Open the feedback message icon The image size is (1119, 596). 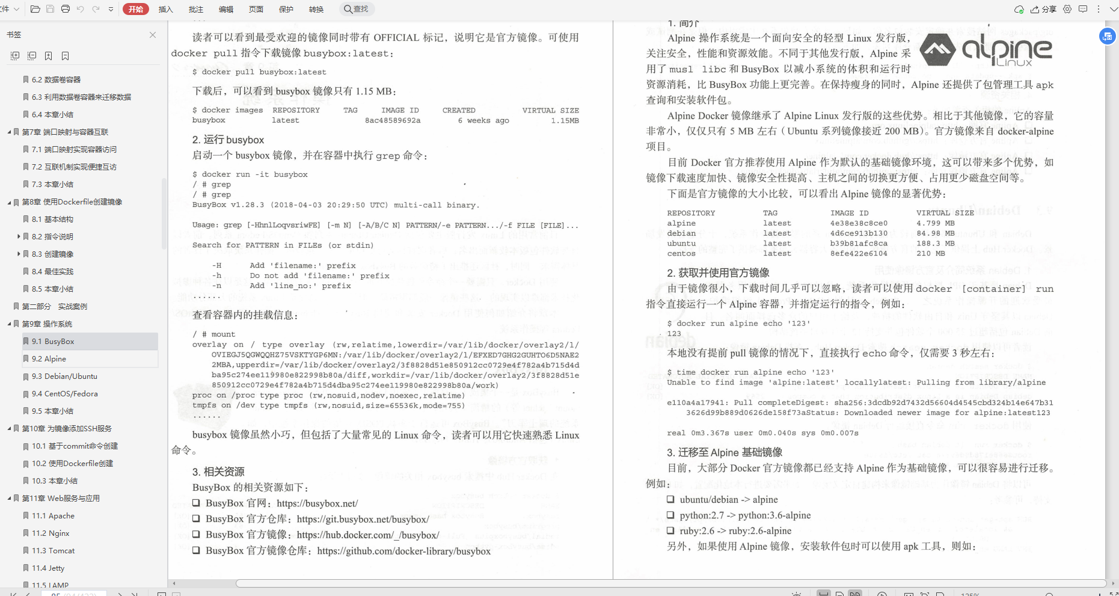pos(1083,9)
